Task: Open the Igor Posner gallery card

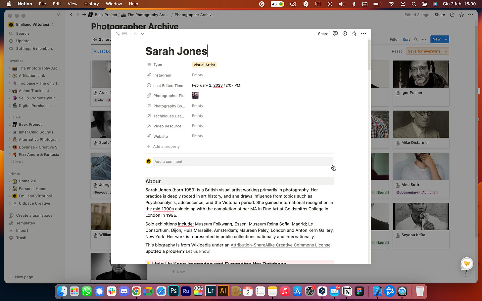Action: pyautogui.click(x=421, y=83)
